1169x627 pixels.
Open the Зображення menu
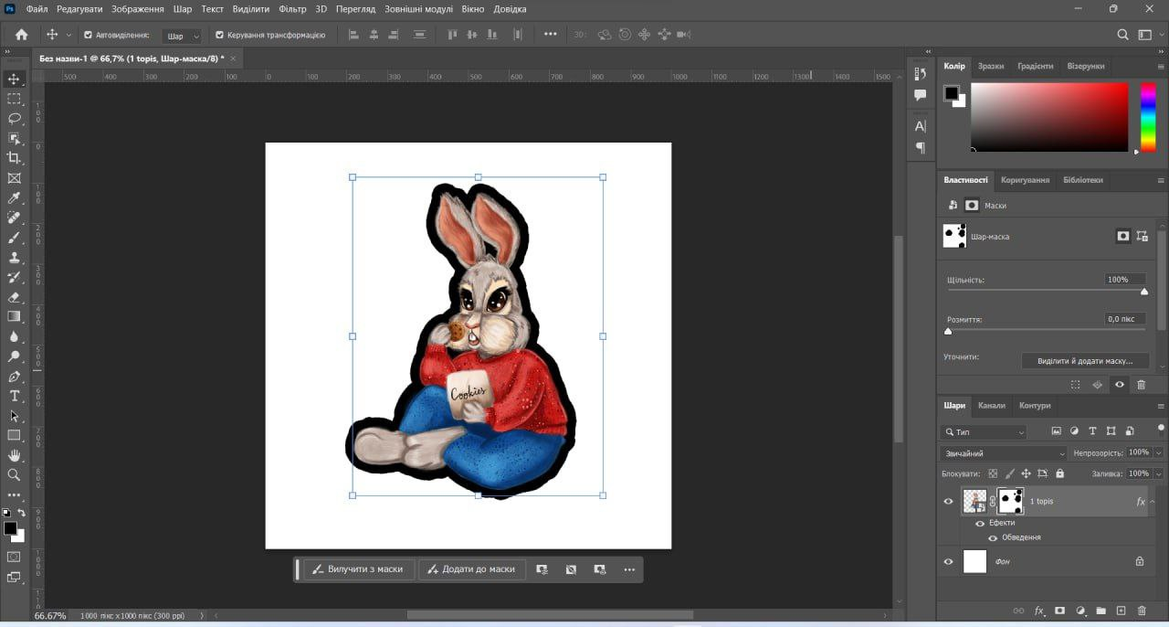[138, 9]
